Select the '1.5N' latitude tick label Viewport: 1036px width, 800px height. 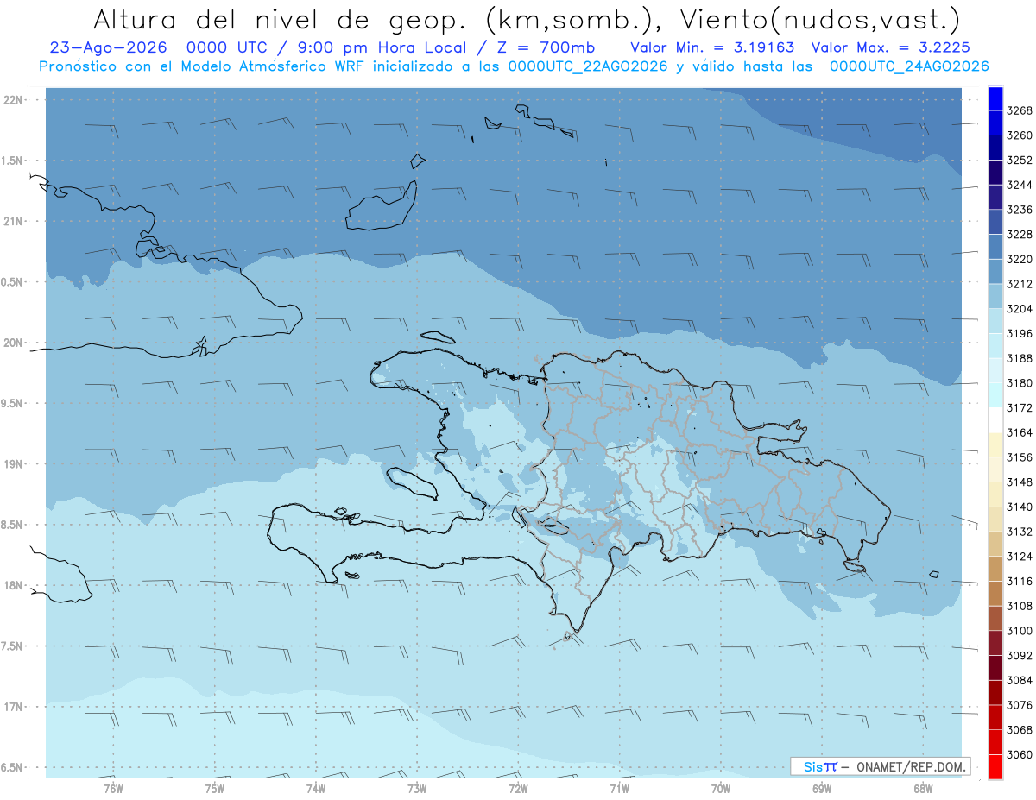[11, 161]
